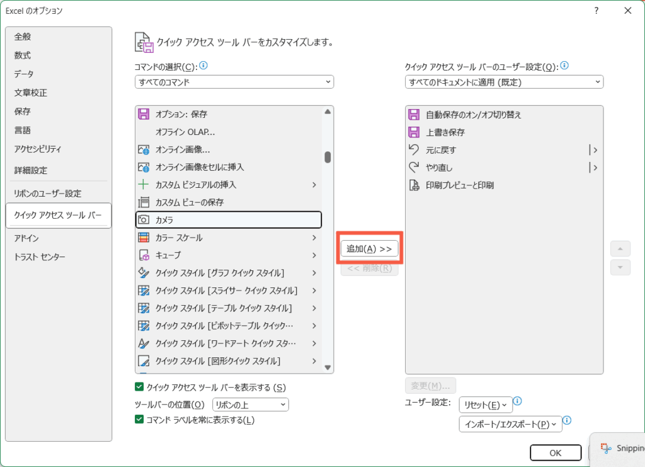Open the 保存 options category
This screenshot has height=467, width=645.
click(23, 112)
